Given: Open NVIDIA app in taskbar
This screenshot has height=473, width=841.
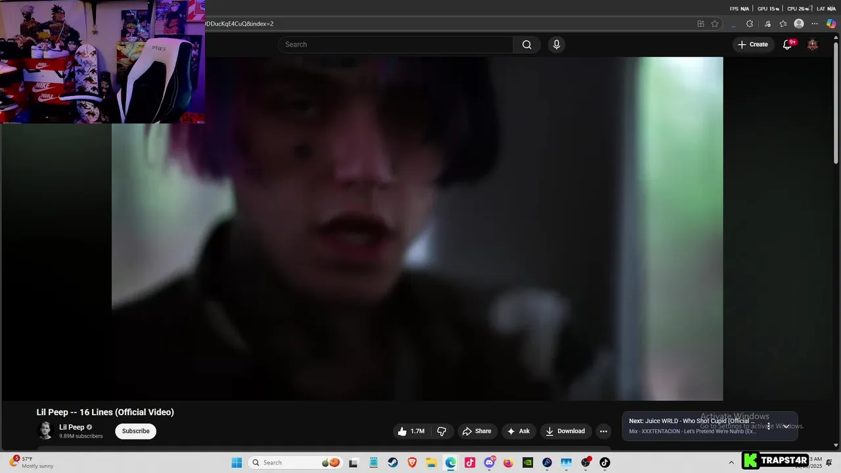Looking at the screenshot, I should click(x=528, y=462).
